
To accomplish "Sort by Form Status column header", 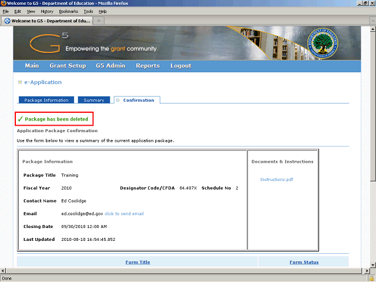I will [x=304, y=262].
